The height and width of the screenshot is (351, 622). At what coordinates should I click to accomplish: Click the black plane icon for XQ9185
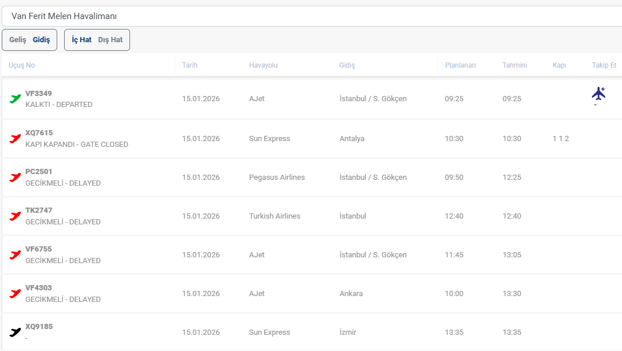pos(15,332)
